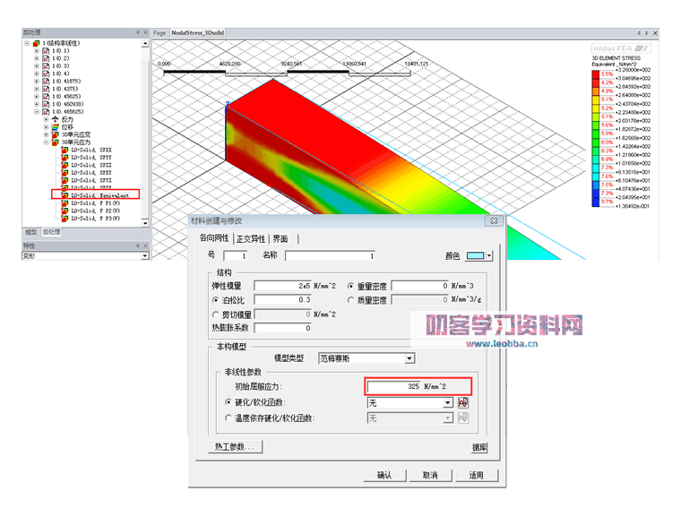Switch to the 界面 tab

point(280,239)
